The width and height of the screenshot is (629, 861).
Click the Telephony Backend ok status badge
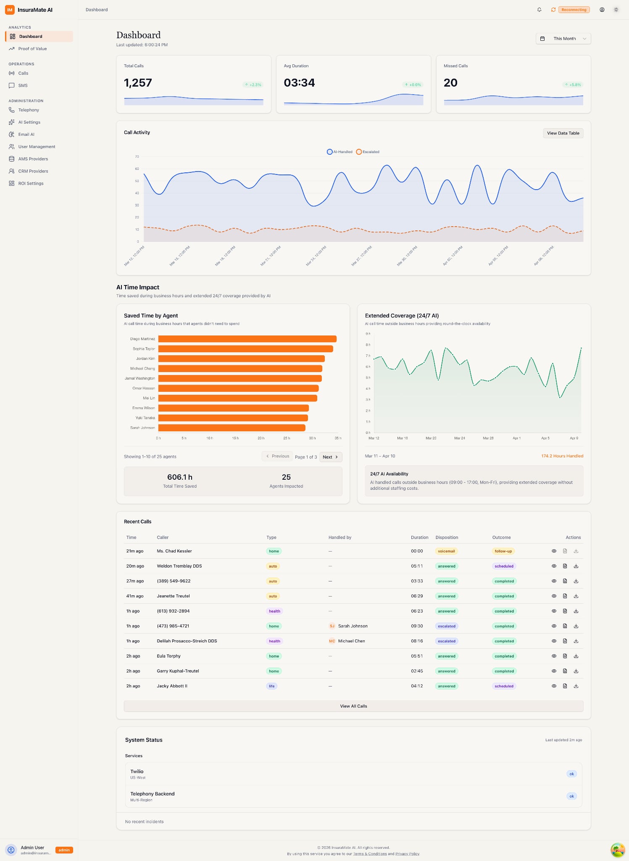pyautogui.click(x=571, y=796)
